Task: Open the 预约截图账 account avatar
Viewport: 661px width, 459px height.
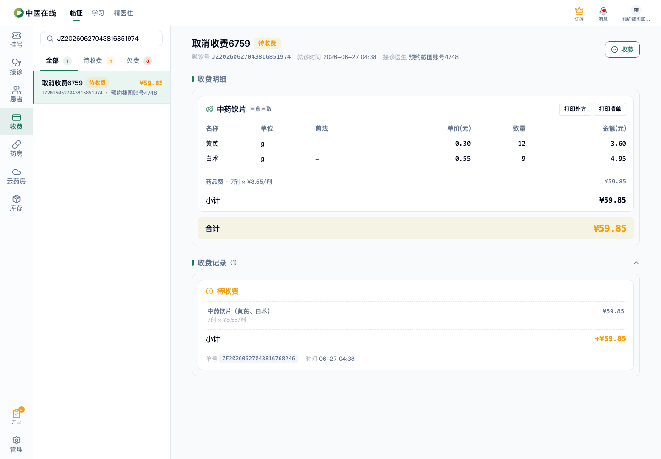Action: (636, 10)
